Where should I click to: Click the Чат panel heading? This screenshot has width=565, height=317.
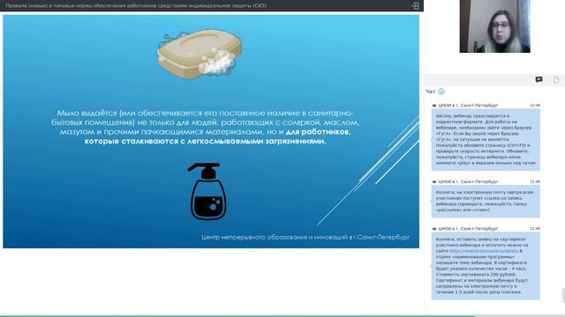[x=430, y=92]
